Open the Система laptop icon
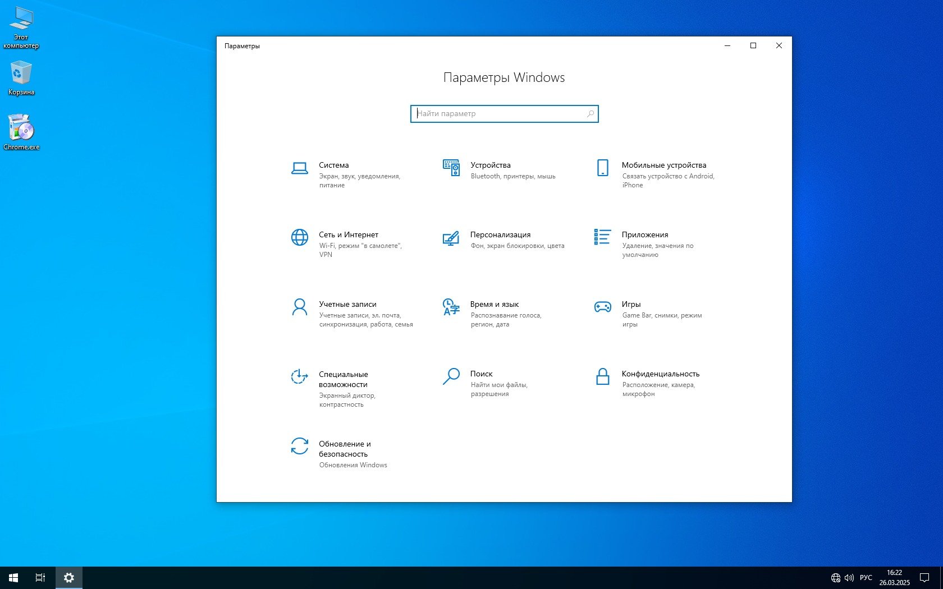Screen dimensions: 943x589 tap(300, 168)
